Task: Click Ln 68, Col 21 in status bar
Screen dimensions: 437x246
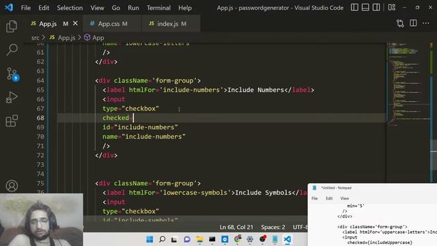Action: pyautogui.click(x=236, y=228)
